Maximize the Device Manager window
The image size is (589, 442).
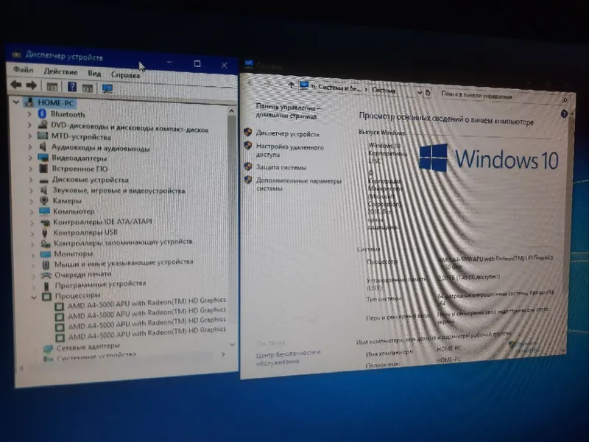coord(197,63)
